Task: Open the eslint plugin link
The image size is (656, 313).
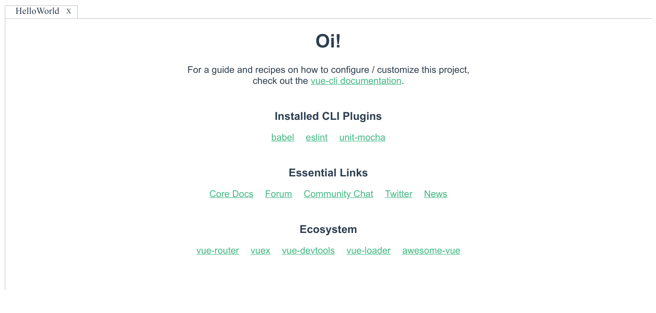Action: (x=316, y=137)
